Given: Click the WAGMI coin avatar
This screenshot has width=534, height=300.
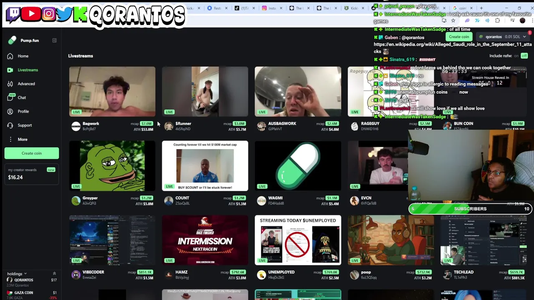Looking at the screenshot, I should point(261,200).
